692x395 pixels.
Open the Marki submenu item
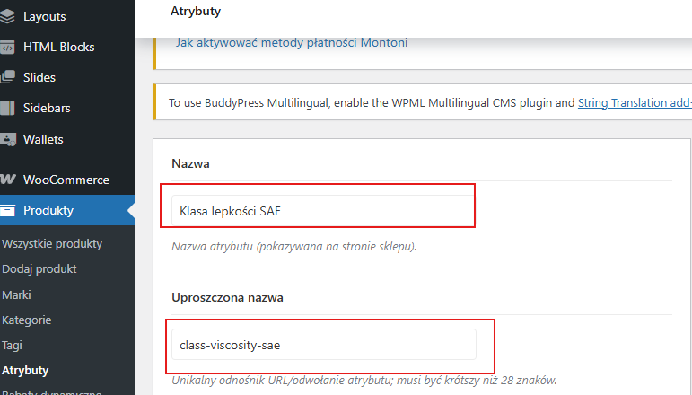pyautogui.click(x=16, y=294)
